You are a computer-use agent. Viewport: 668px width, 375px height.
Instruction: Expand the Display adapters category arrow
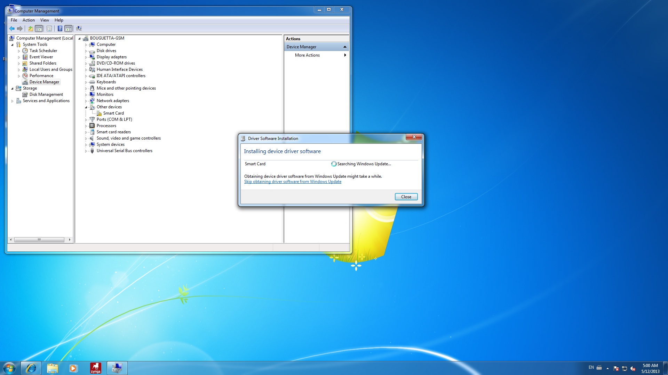[x=86, y=57]
